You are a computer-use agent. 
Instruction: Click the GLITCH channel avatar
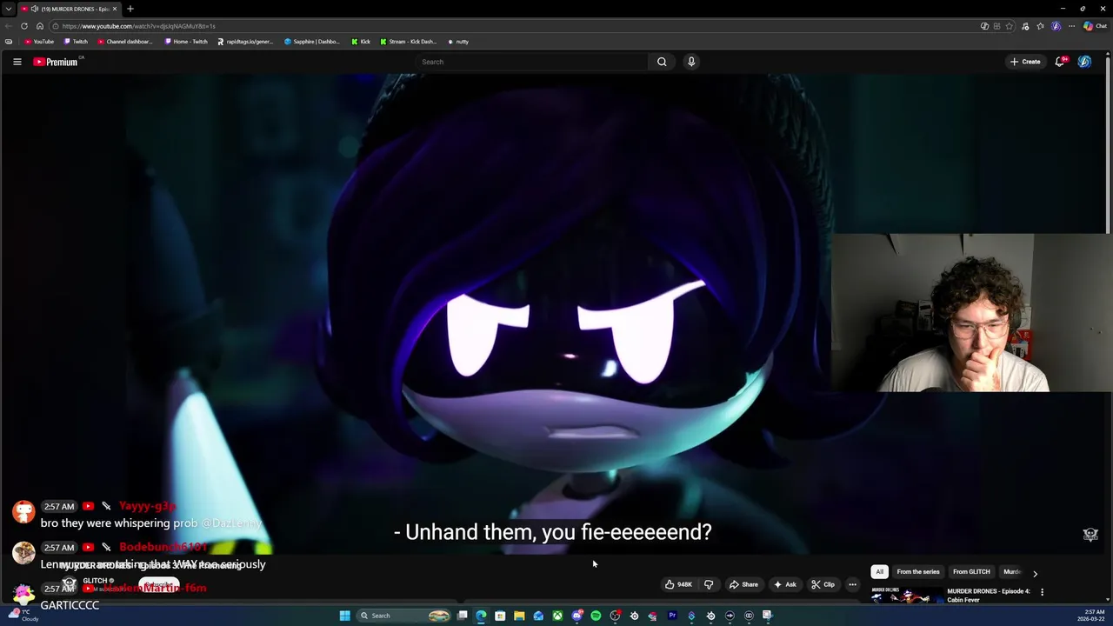pos(69,584)
